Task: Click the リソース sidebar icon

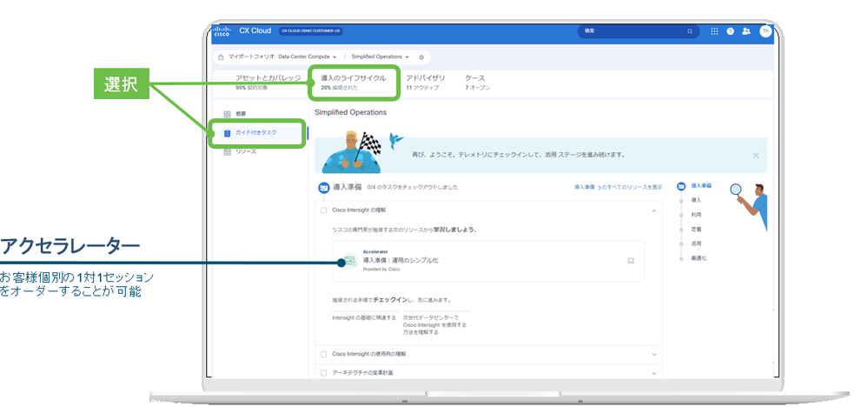Action: [x=227, y=151]
